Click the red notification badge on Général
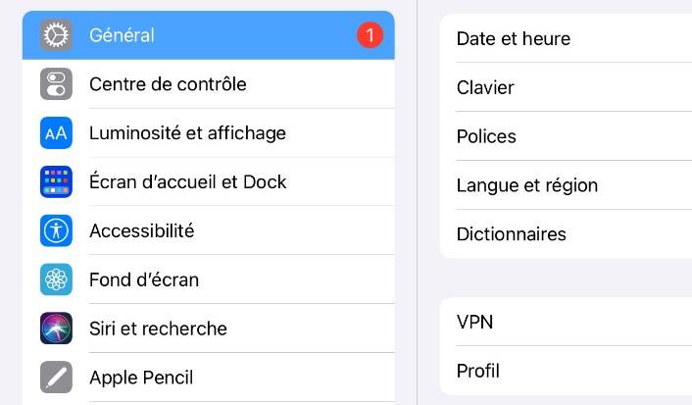 point(370,35)
